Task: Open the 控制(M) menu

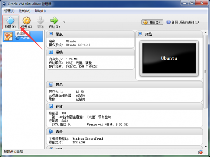Action: (25, 11)
